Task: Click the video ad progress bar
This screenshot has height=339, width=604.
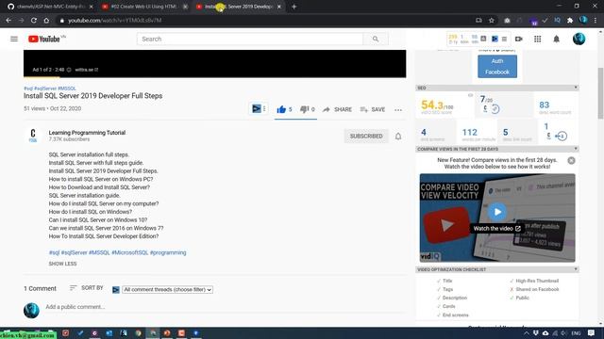Action: click(x=214, y=77)
